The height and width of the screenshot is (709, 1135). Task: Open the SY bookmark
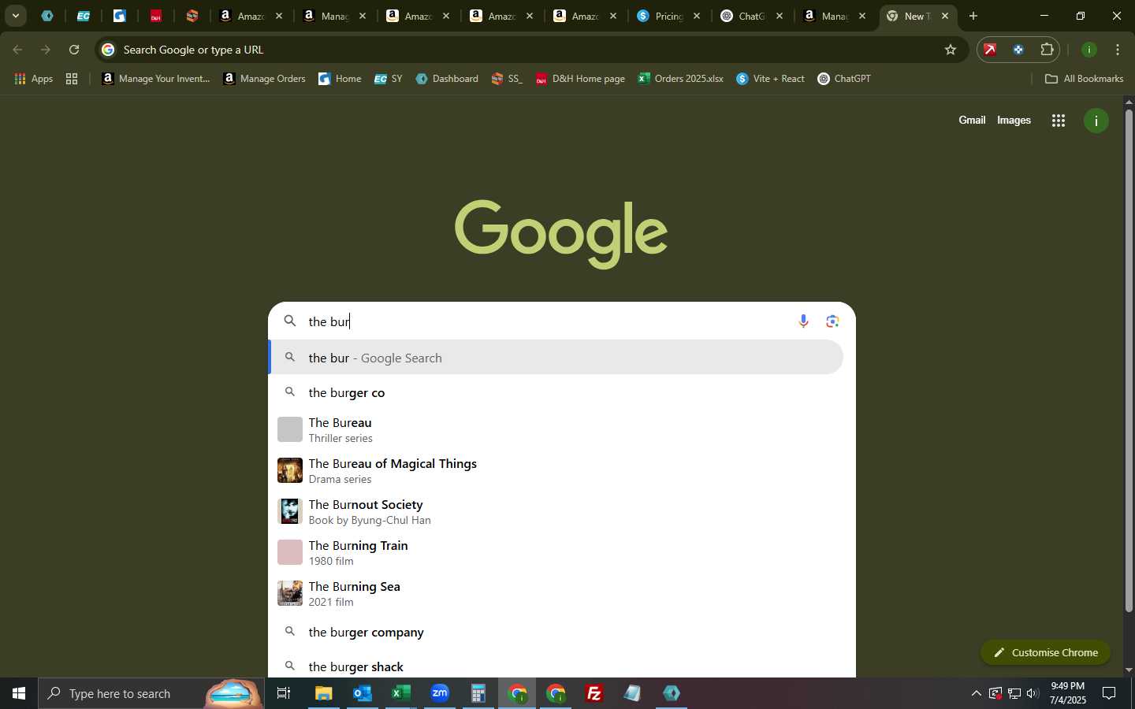pyautogui.click(x=389, y=79)
